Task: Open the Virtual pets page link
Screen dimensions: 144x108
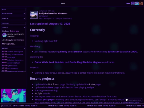Action: pyautogui.click(x=44, y=99)
